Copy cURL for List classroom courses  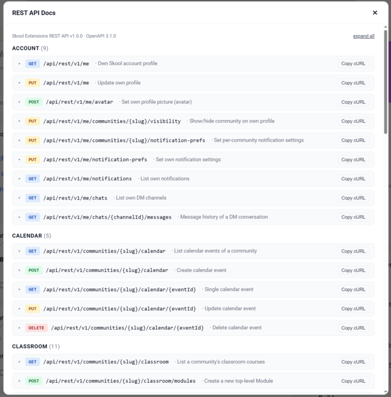pyautogui.click(x=353, y=362)
